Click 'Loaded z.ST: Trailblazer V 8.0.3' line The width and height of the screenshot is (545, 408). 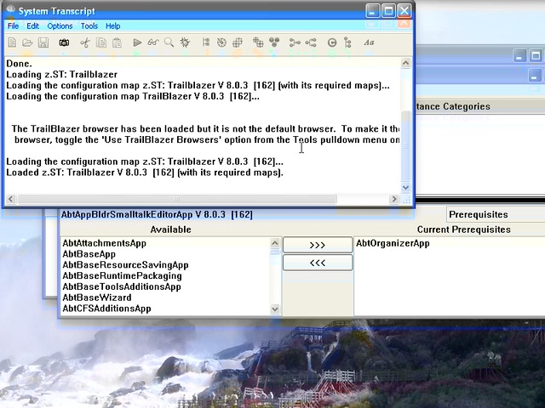tap(145, 173)
